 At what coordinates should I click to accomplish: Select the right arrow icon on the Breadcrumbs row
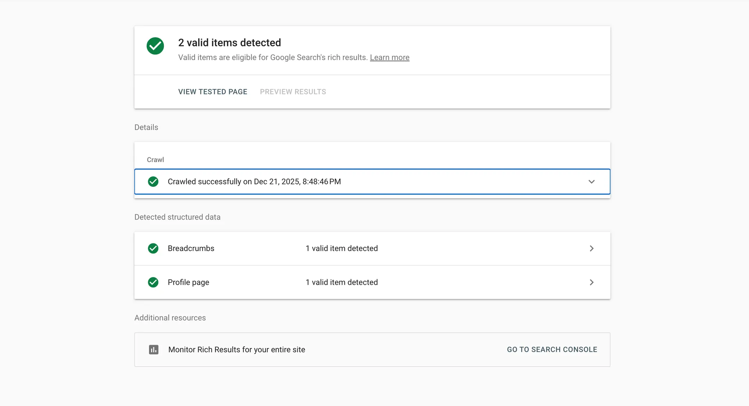pyautogui.click(x=591, y=248)
